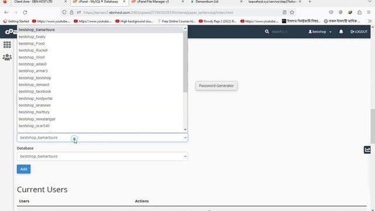Open High background sou... bookmark
Image resolution: width=375 pixels, height=211 pixels.
click(x=134, y=21)
